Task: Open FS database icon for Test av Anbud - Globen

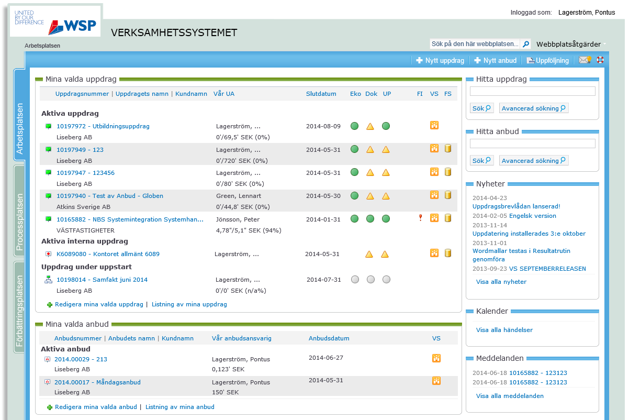Action: click(448, 195)
